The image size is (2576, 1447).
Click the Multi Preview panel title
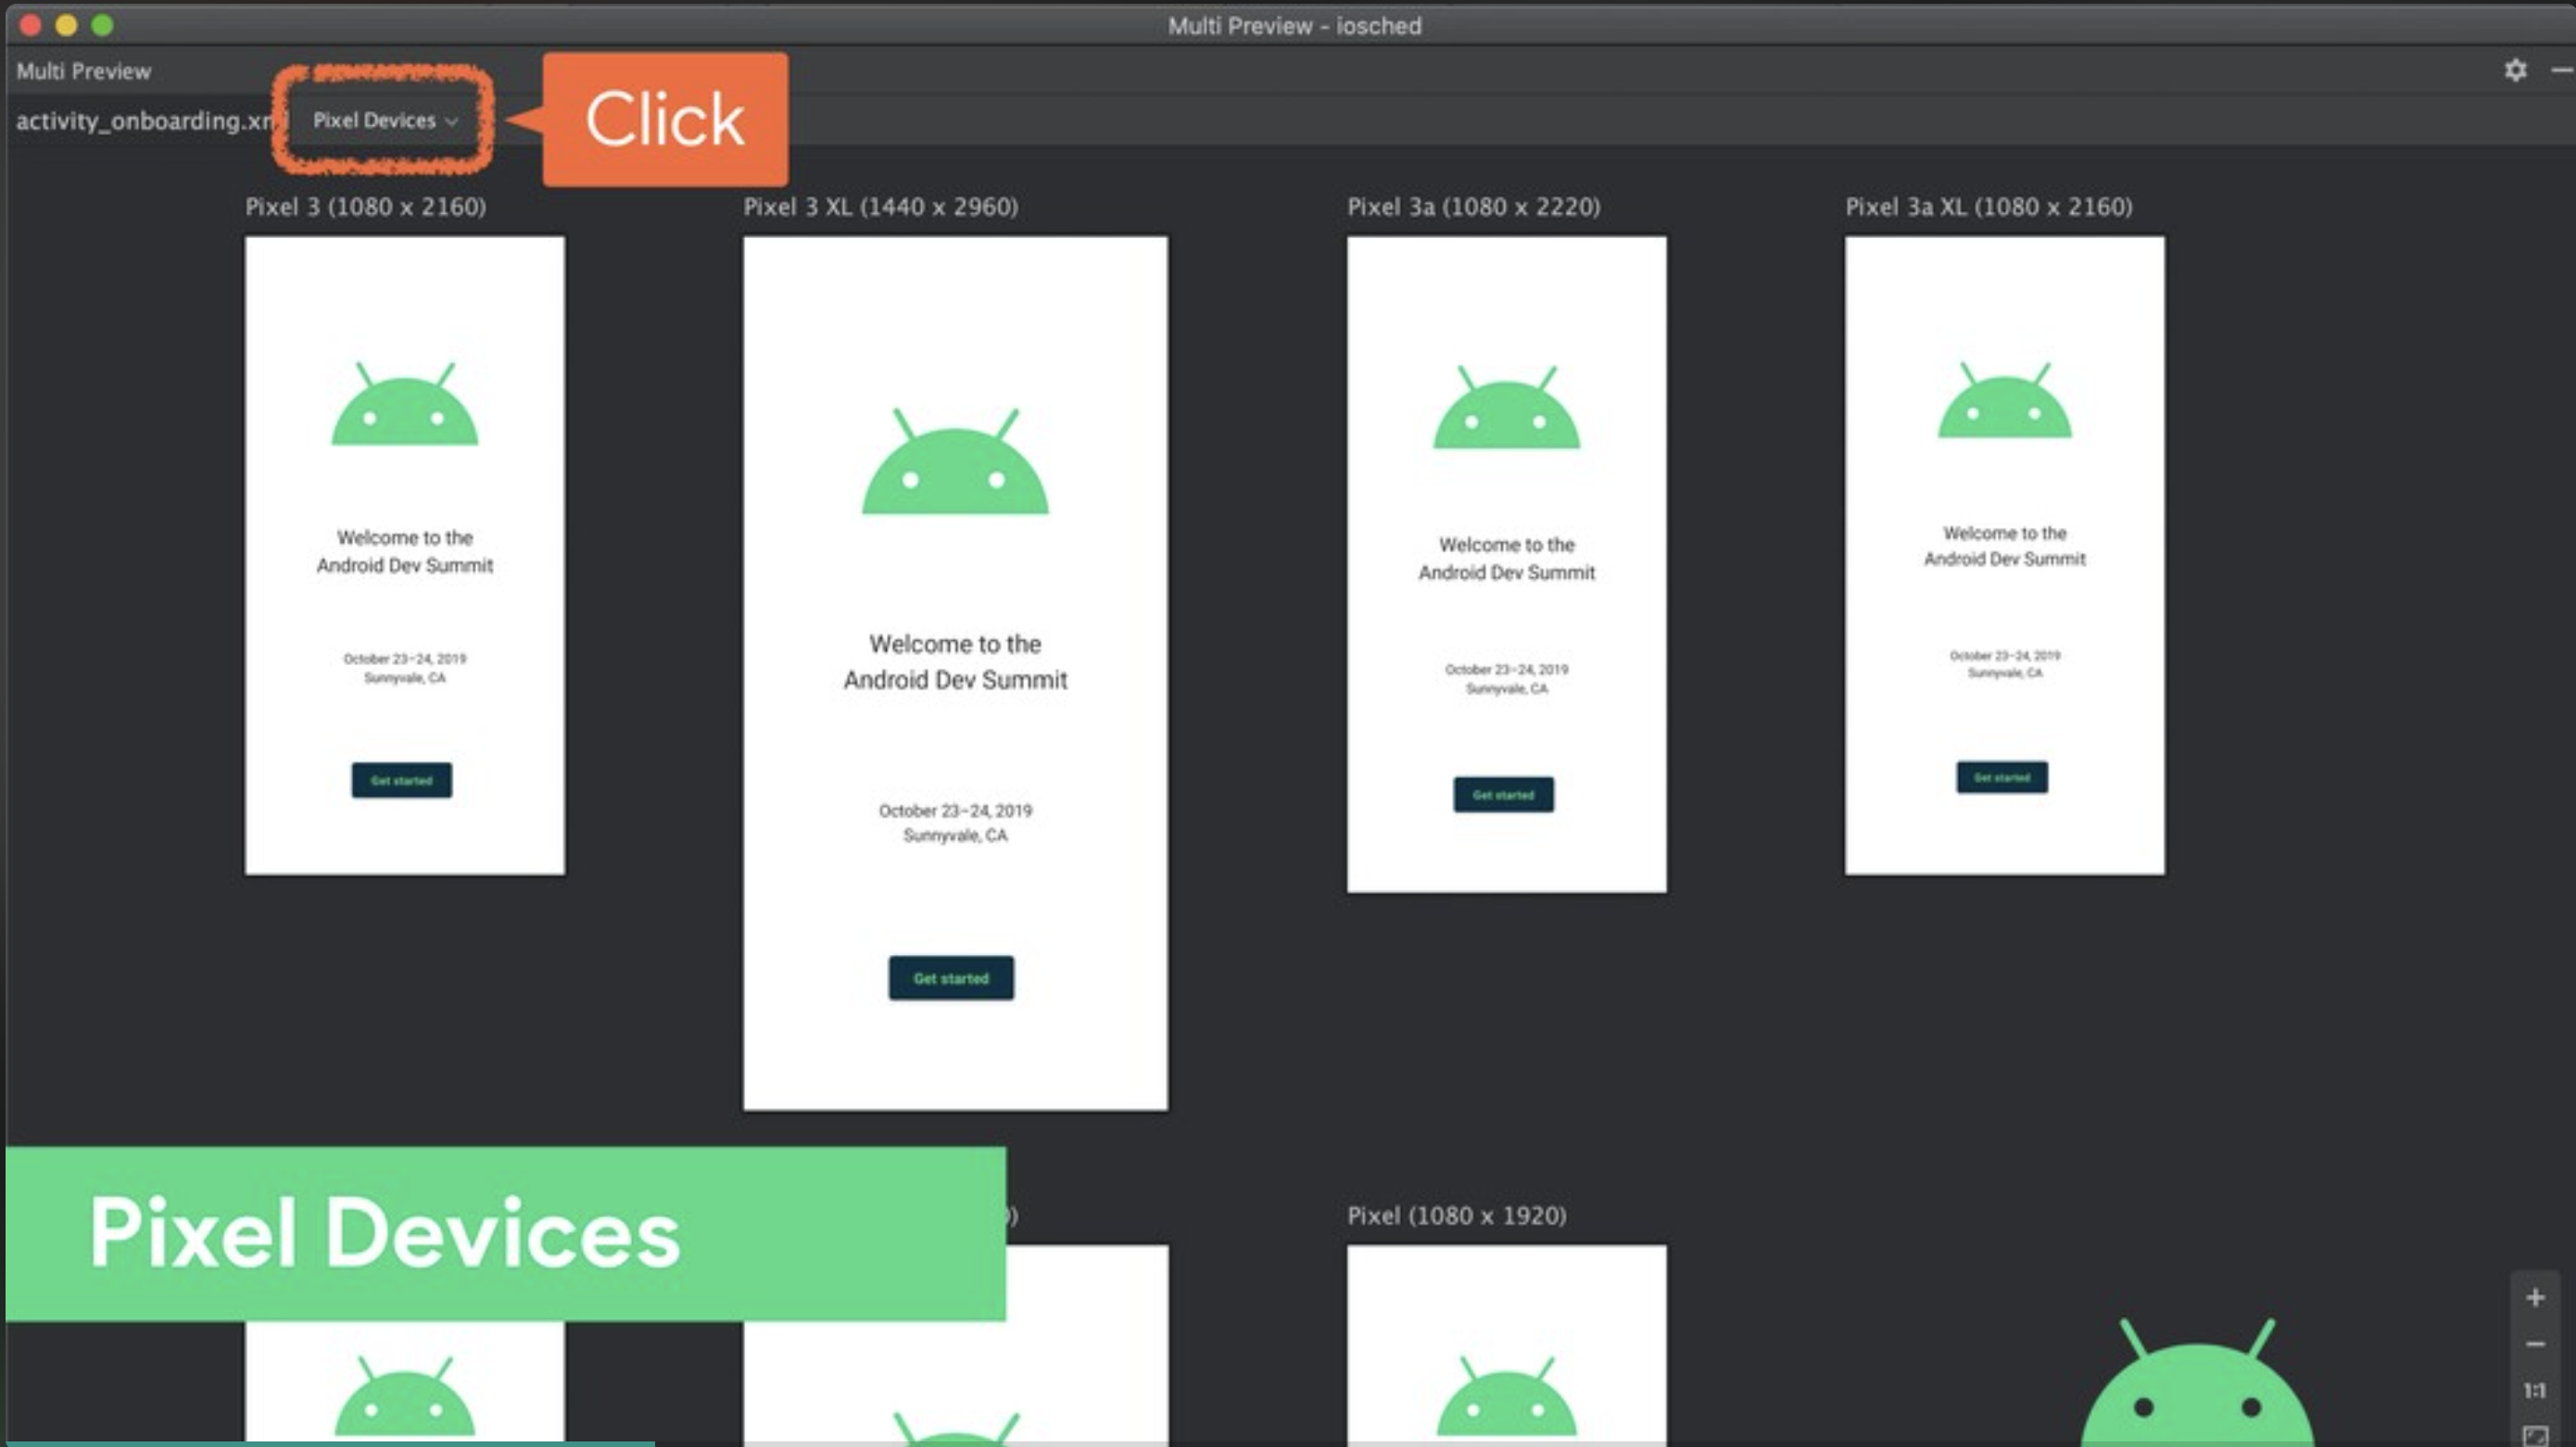tap(84, 71)
